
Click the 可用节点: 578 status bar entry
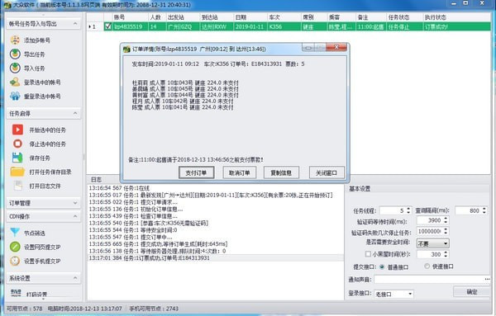click(x=25, y=309)
